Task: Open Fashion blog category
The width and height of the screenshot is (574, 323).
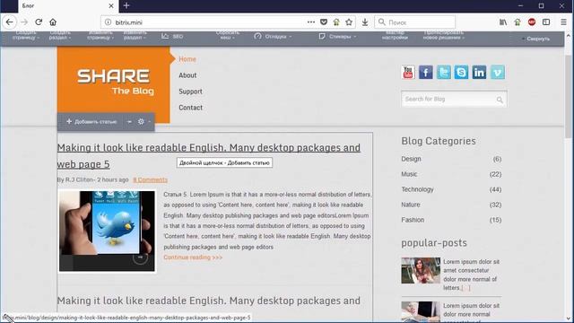Action: click(x=413, y=220)
